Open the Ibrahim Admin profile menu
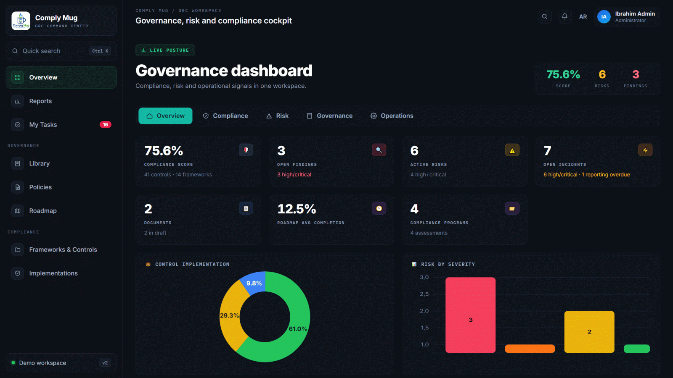This screenshot has width=673, height=378. [627, 17]
